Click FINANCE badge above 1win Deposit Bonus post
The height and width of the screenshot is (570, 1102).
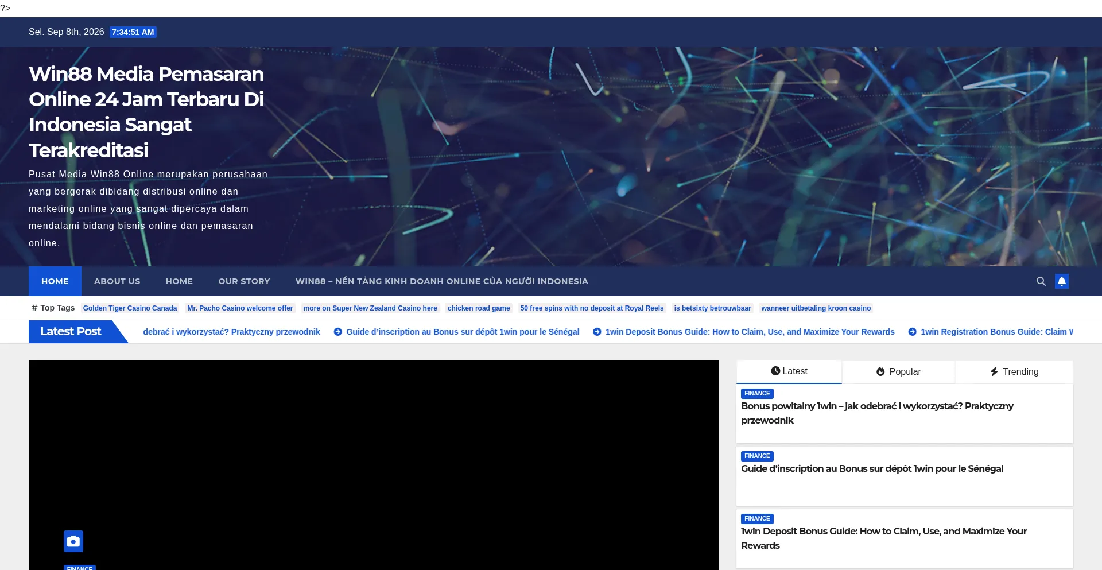pos(757,519)
